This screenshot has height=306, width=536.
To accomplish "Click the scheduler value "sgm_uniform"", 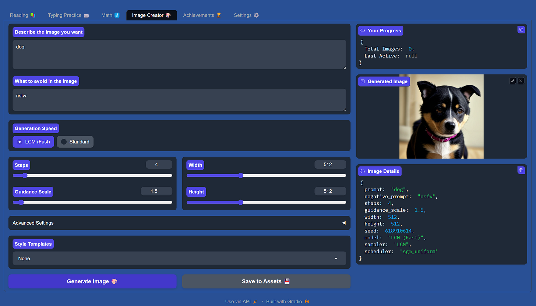I will click(419, 252).
